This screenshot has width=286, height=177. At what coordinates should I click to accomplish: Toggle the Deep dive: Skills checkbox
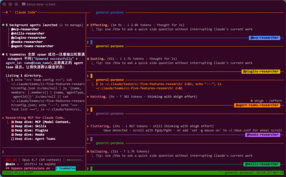click(12, 126)
